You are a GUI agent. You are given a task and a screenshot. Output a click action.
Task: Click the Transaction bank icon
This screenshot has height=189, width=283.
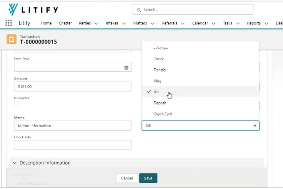(12, 39)
